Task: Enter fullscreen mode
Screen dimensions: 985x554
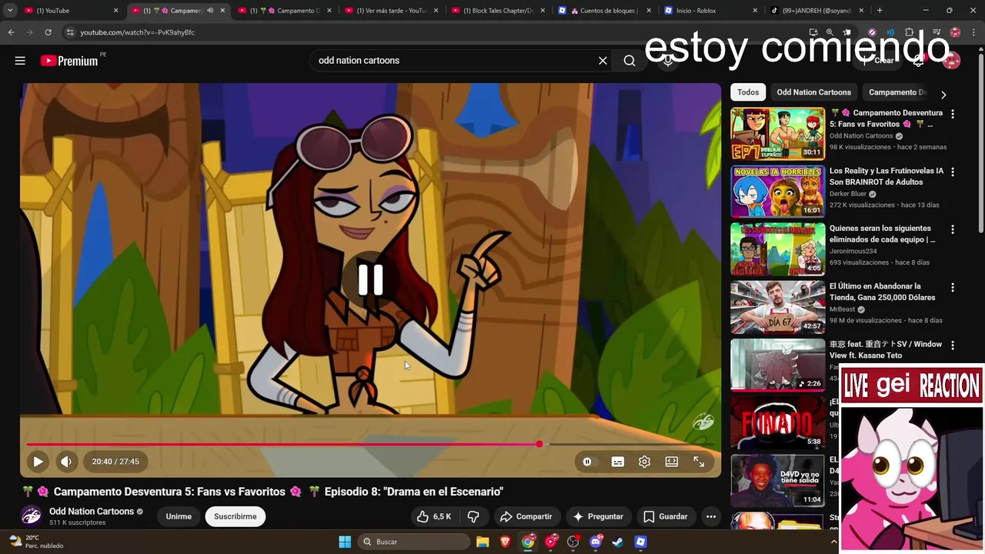Action: pyautogui.click(x=699, y=462)
